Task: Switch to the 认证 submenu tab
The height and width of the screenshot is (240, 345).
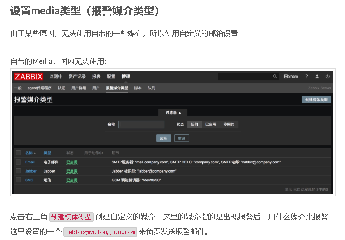Action: (62, 88)
